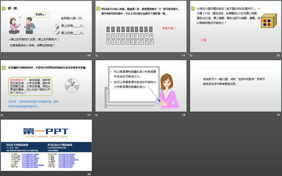Click the animation star icon under slide 13
Image resolution: width=282 pixels, height=176 pixels.
(x=2, y=115)
